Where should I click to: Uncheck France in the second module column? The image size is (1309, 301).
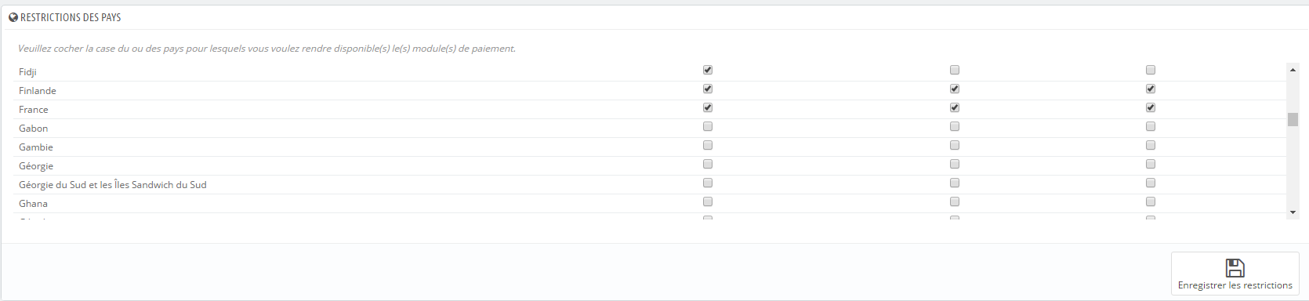[955, 107]
